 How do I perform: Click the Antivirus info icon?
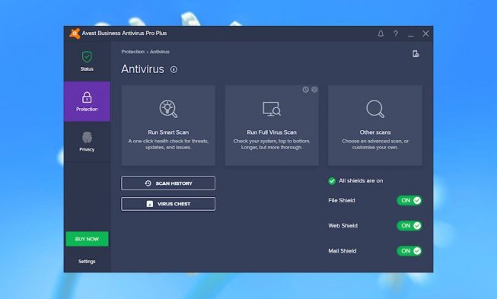pyautogui.click(x=174, y=69)
